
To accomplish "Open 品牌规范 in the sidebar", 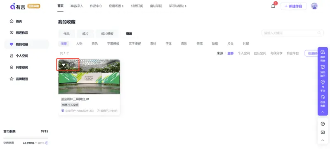I will tap(26, 79).
